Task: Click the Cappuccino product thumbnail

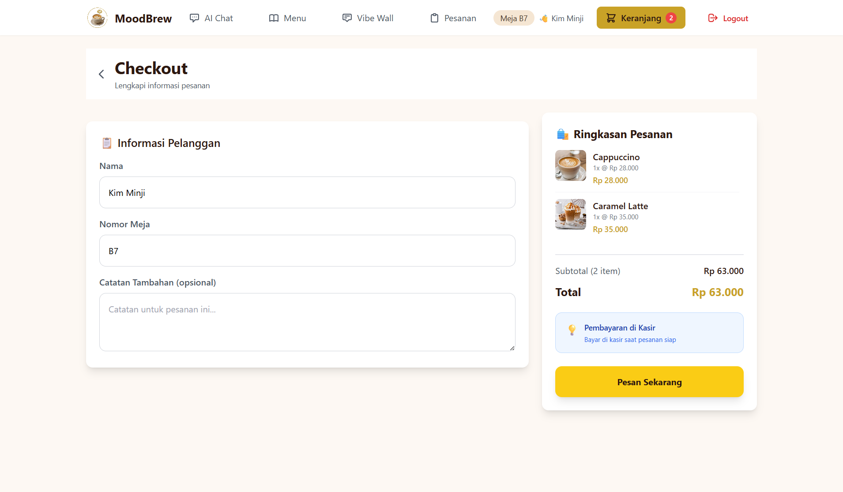Action: pyautogui.click(x=570, y=165)
